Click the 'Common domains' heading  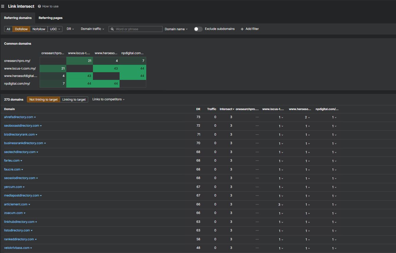(x=17, y=43)
